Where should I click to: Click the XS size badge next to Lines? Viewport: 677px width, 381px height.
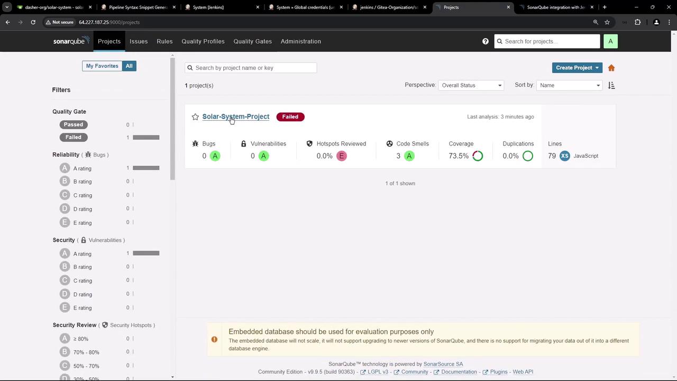[x=565, y=156]
